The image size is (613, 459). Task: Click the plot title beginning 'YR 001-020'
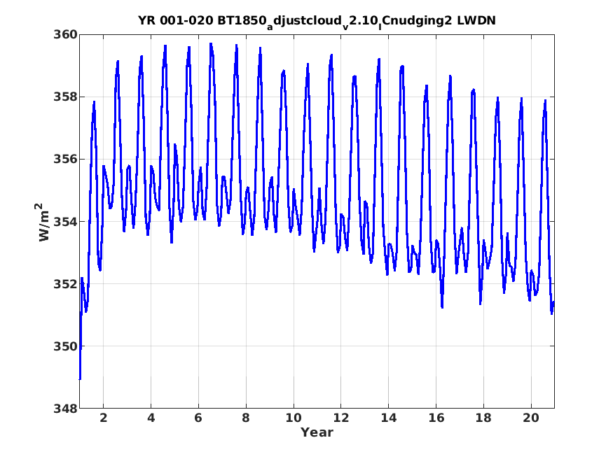pyautogui.click(x=317, y=22)
